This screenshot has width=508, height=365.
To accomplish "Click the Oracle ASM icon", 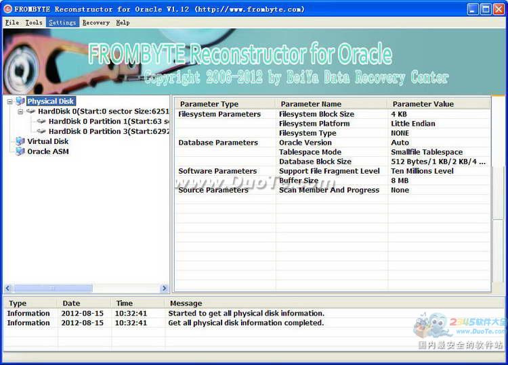I will tap(20, 151).
